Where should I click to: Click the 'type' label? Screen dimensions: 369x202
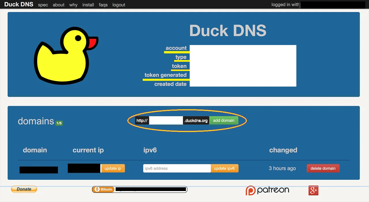pyautogui.click(x=181, y=57)
